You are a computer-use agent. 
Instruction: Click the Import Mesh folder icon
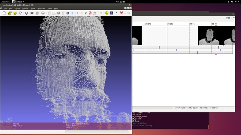tap(15, 13)
